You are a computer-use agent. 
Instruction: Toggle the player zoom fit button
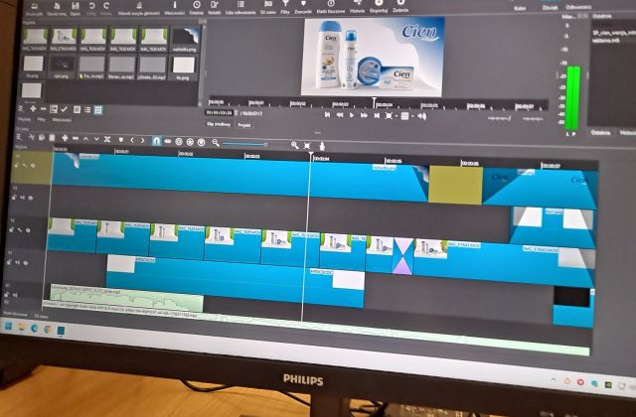pos(389,116)
